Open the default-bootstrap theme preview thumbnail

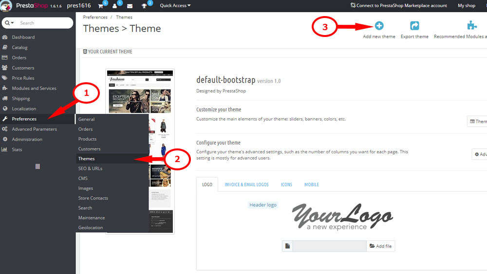click(x=140, y=151)
